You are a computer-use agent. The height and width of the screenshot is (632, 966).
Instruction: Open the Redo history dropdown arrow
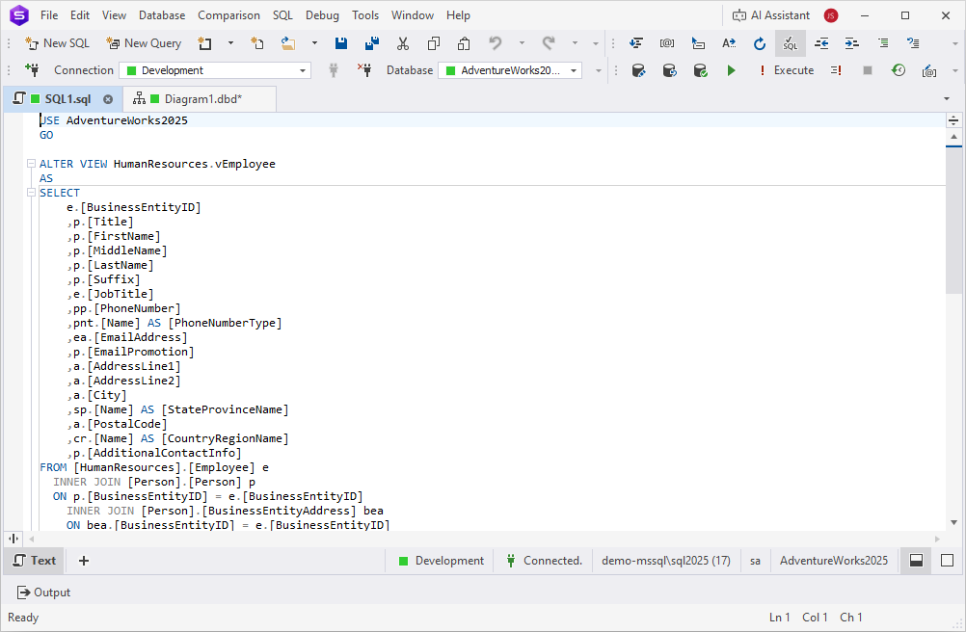click(x=575, y=43)
